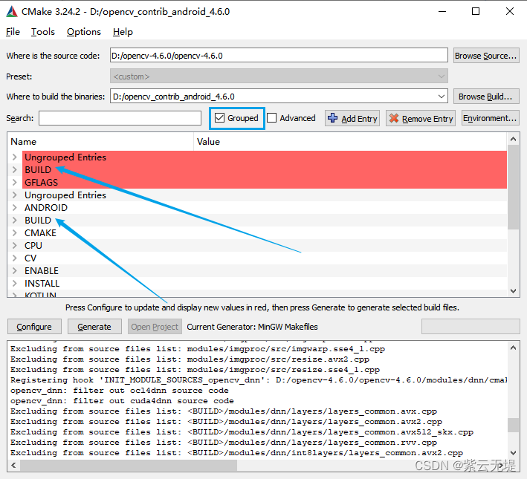527x479 pixels.
Task: Select the ANDROID group label
Action: click(46, 208)
